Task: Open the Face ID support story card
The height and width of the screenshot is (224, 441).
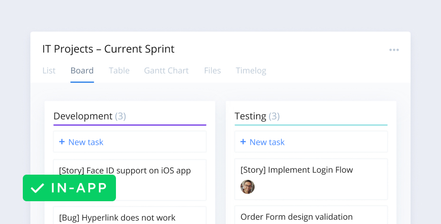Action: (125, 170)
